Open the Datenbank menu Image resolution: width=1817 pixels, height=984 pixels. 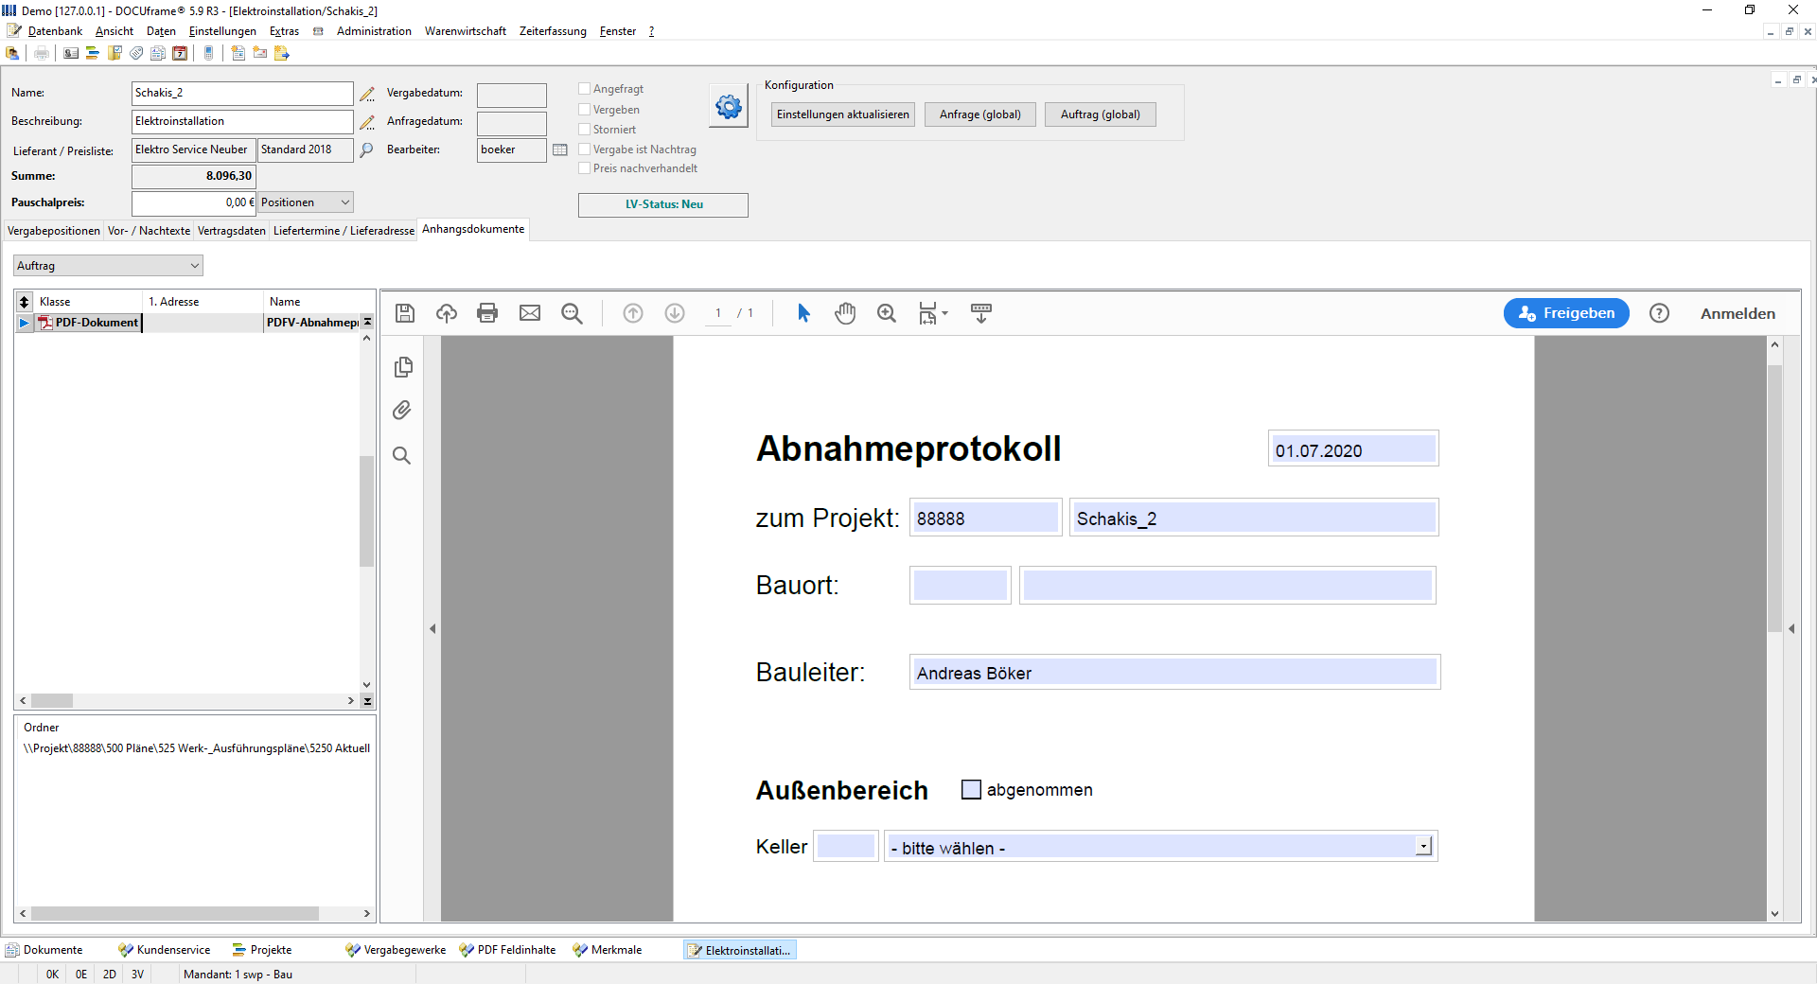55,31
